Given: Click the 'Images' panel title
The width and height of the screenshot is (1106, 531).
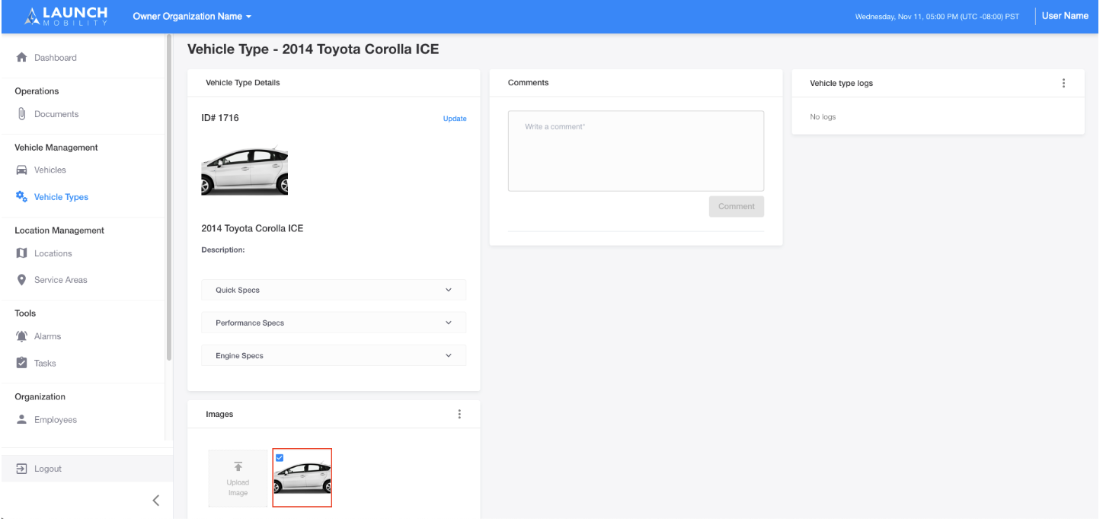Looking at the screenshot, I should click(219, 415).
